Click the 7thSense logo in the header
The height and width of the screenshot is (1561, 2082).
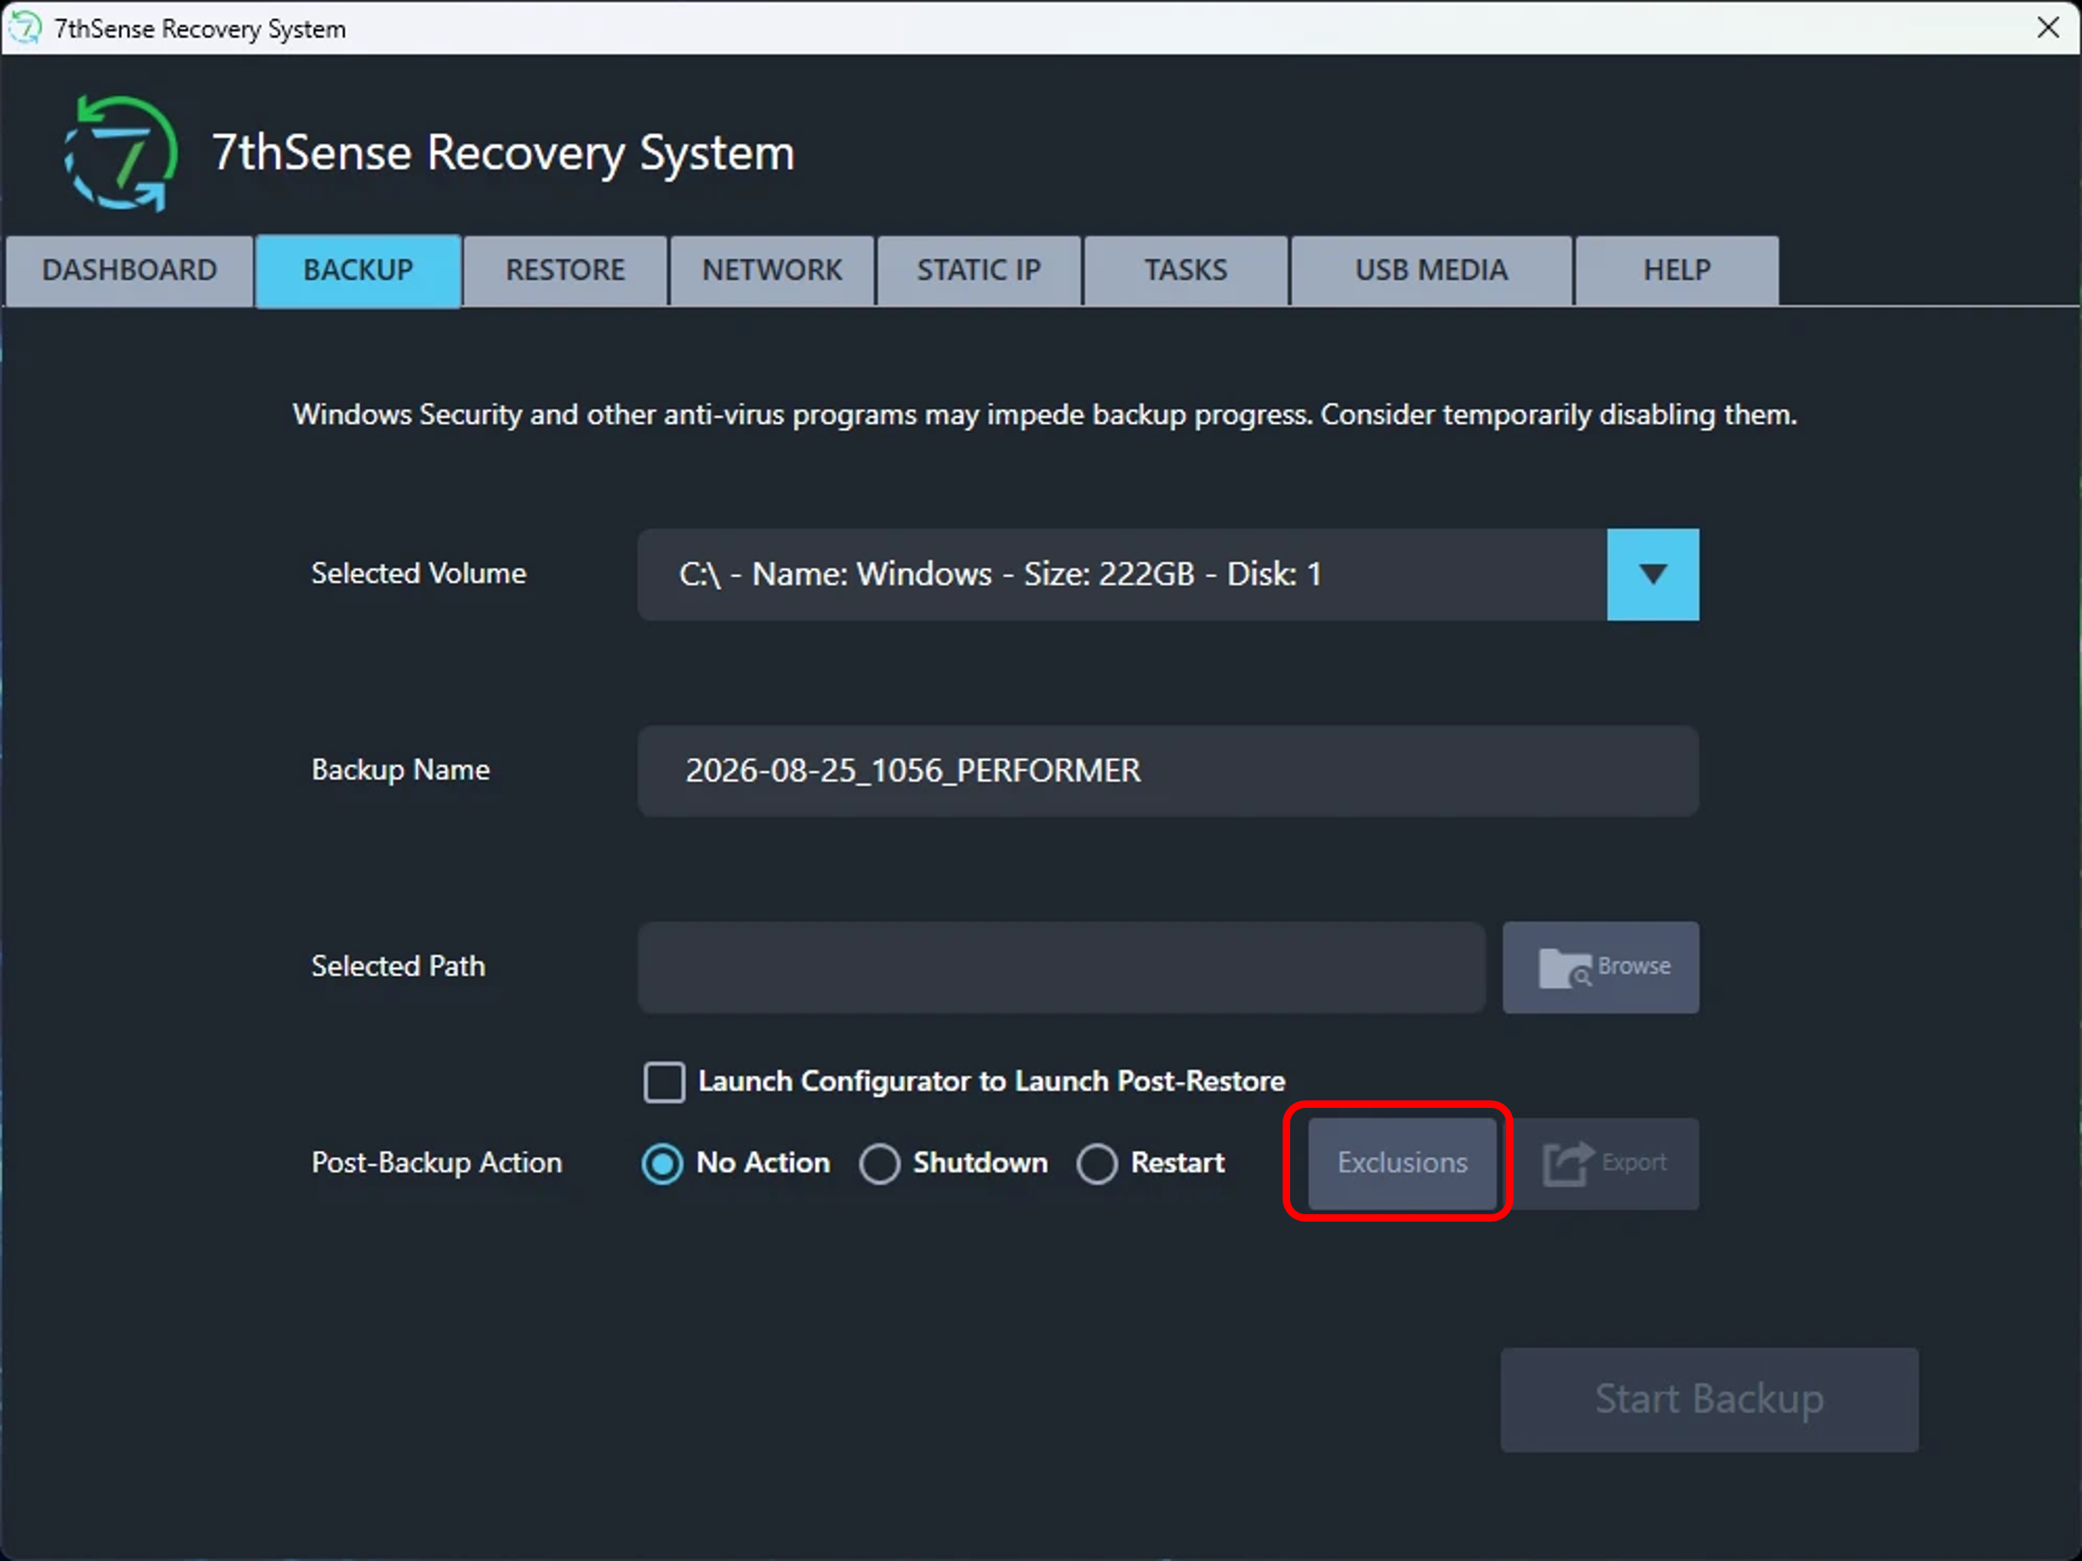click(x=121, y=153)
